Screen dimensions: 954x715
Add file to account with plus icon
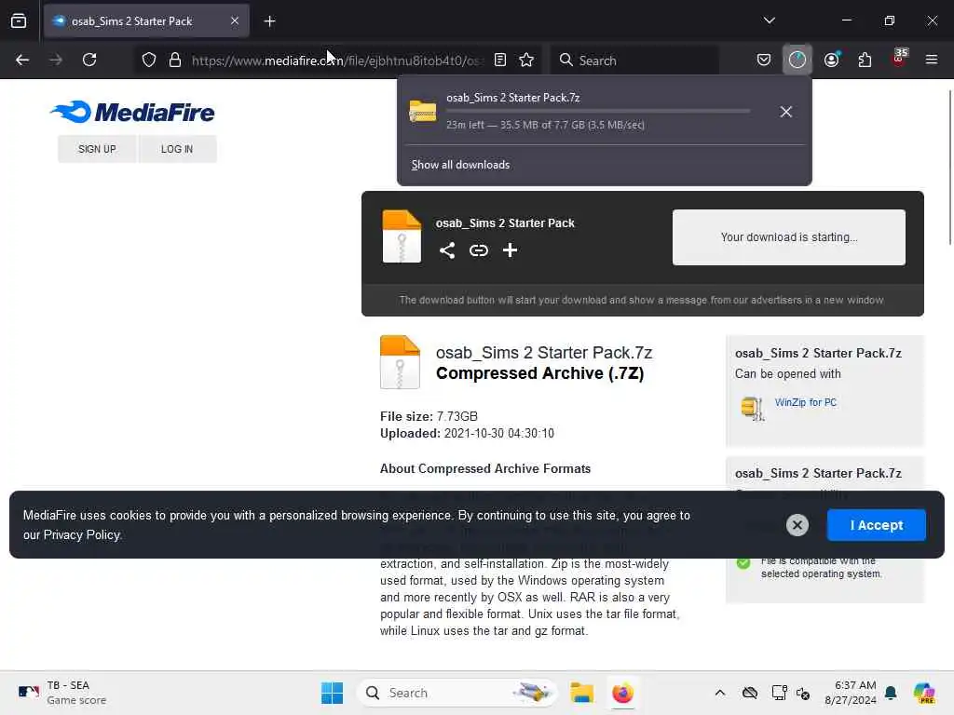(x=510, y=250)
